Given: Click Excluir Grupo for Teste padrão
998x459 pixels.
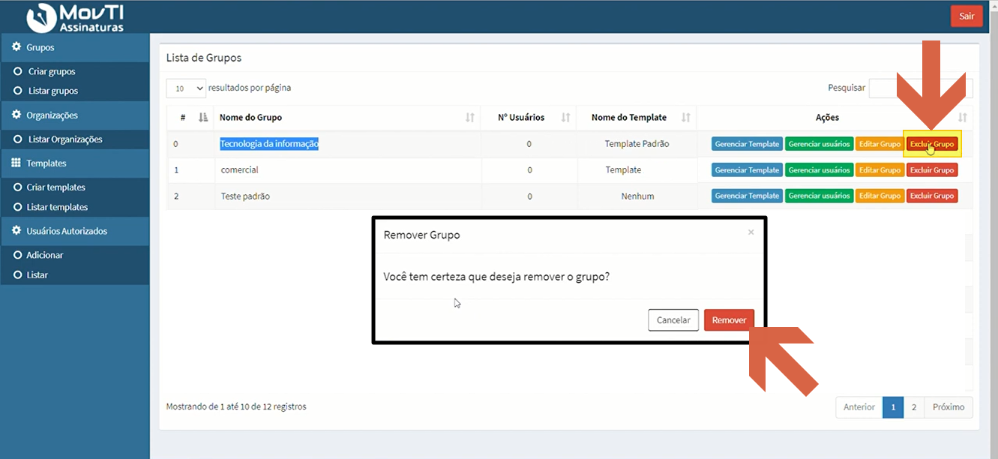Looking at the screenshot, I should click(x=932, y=196).
